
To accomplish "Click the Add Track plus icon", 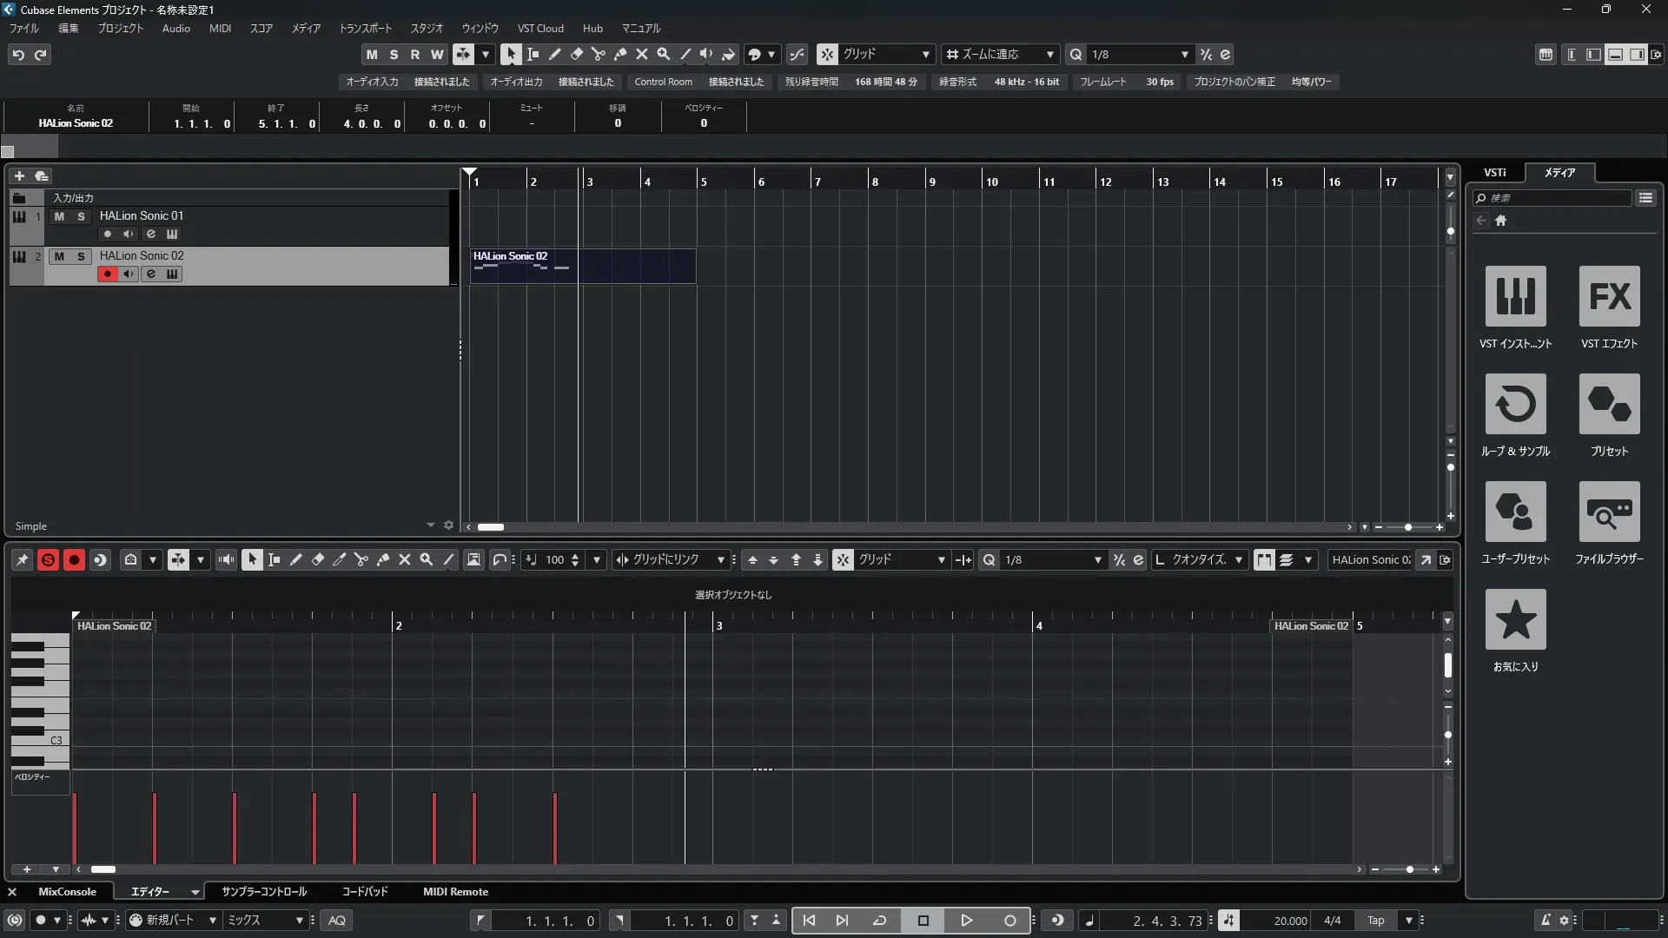I will coord(19,175).
